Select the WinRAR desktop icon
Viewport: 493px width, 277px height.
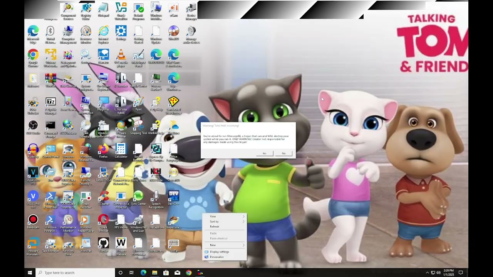50,80
